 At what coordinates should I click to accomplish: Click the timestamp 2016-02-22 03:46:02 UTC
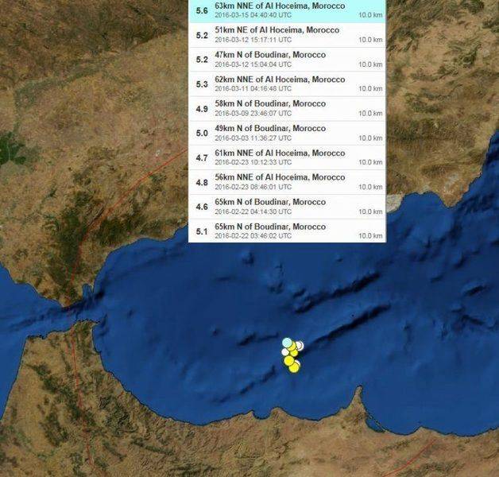(x=253, y=236)
